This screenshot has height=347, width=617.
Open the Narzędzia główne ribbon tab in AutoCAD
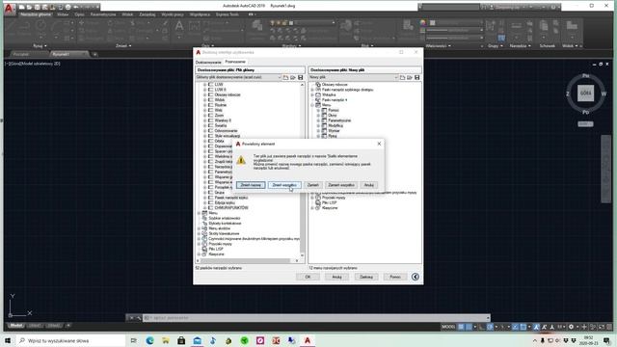36,14
